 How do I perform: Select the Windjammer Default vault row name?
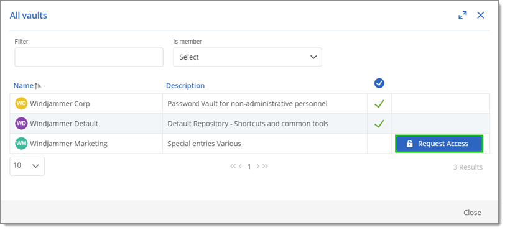(x=64, y=124)
